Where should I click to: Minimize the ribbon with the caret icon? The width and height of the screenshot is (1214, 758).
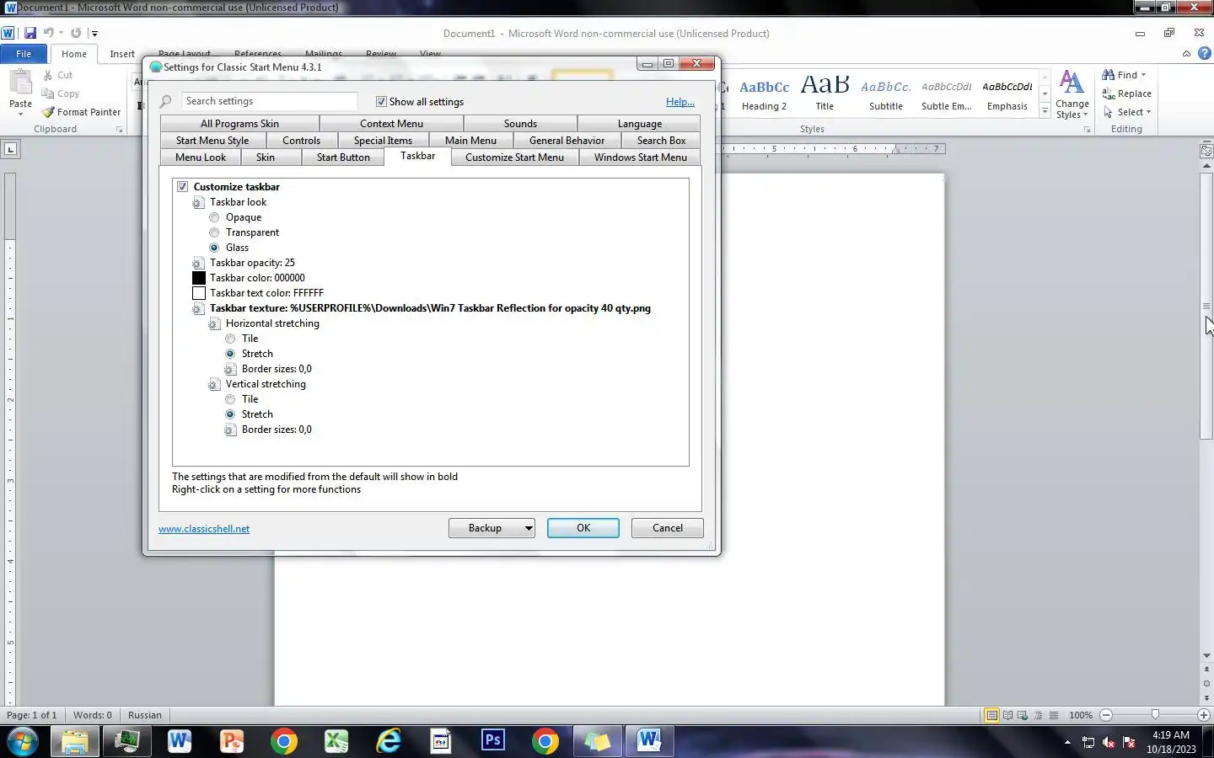click(1186, 53)
